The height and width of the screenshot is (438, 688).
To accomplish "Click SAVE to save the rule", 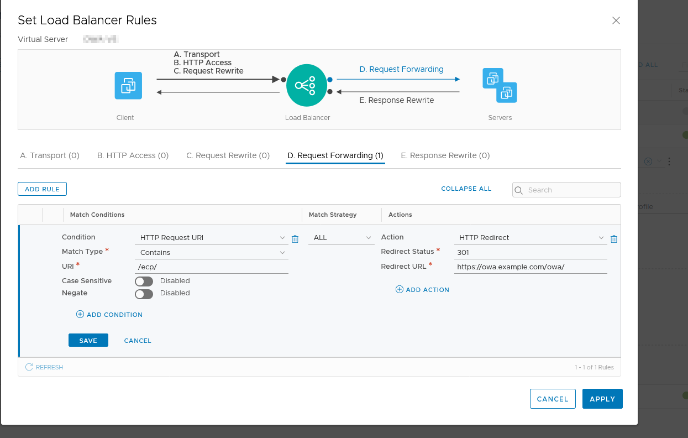I will click(x=88, y=341).
